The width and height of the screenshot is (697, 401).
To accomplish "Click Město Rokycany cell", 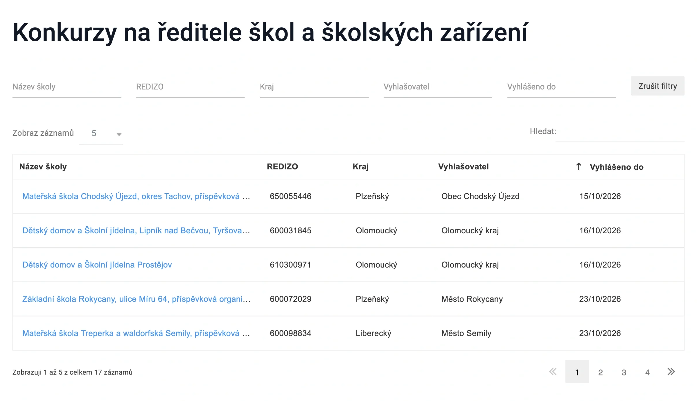I will pyautogui.click(x=472, y=299).
